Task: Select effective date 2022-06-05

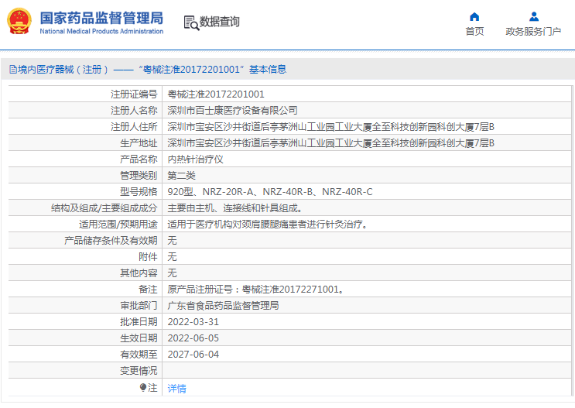Action: pyautogui.click(x=193, y=338)
